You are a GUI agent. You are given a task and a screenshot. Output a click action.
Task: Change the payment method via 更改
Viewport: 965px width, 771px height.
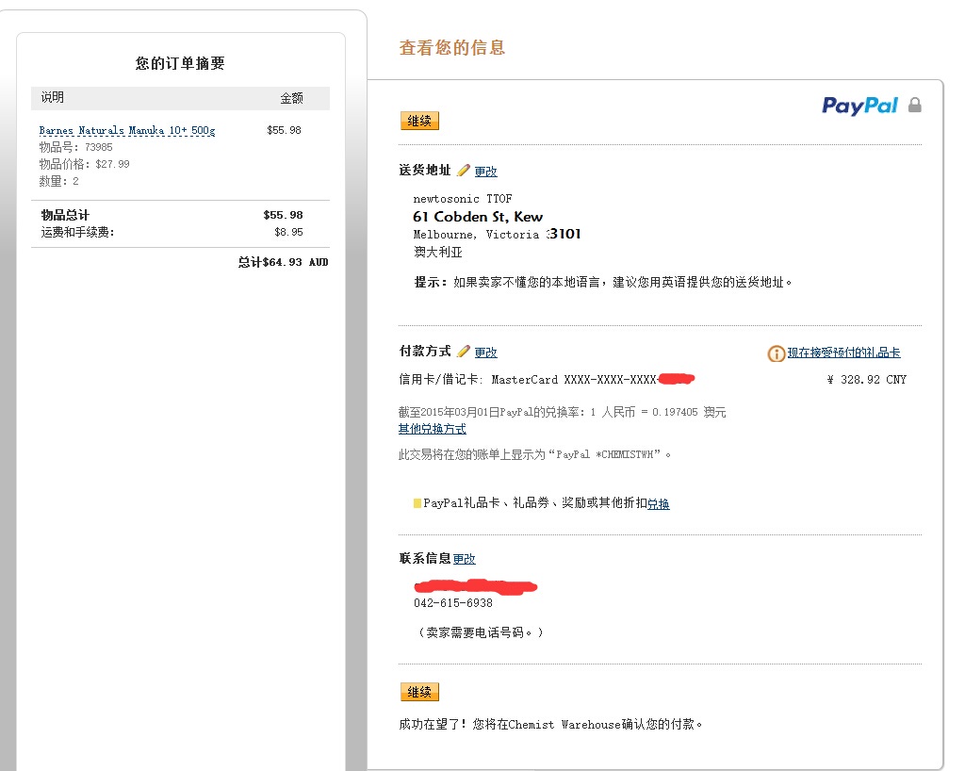pyautogui.click(x=485, y=353)
